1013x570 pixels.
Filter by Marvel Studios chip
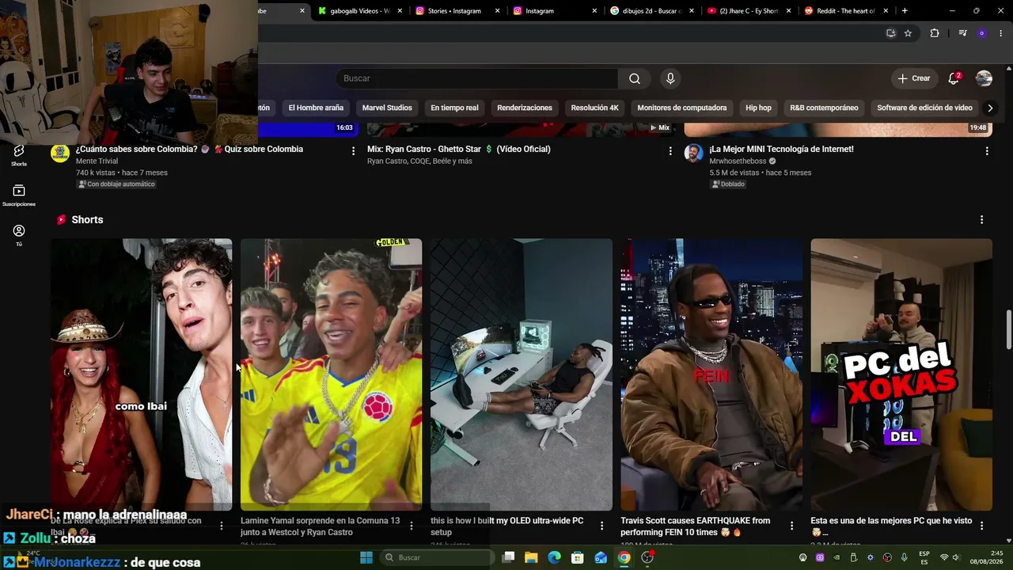pos(387,108)
